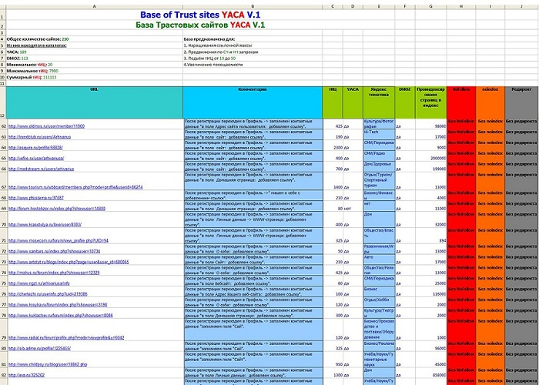Screen dimensions: 539x385
Task: Open the childpsy.ru blog user link
Action: [x=48, y=364]
